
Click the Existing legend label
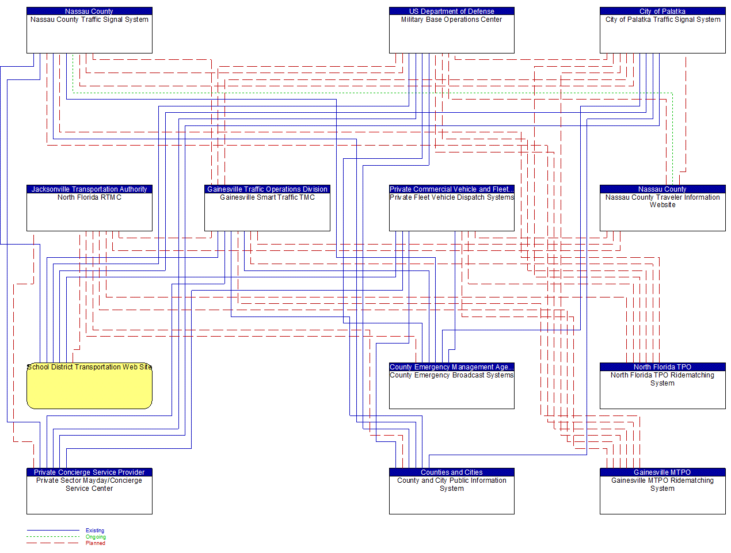(95, 531)
